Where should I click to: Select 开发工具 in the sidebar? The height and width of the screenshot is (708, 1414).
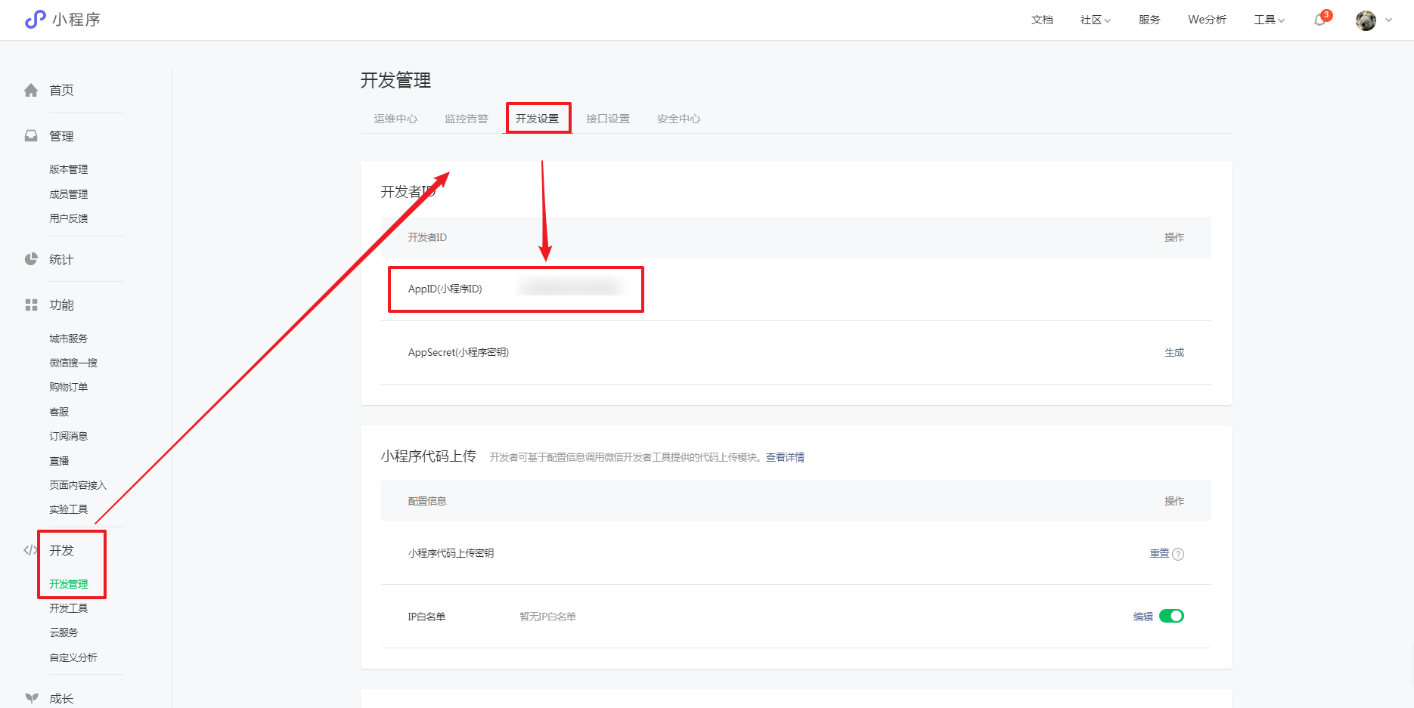click(69, 608)
